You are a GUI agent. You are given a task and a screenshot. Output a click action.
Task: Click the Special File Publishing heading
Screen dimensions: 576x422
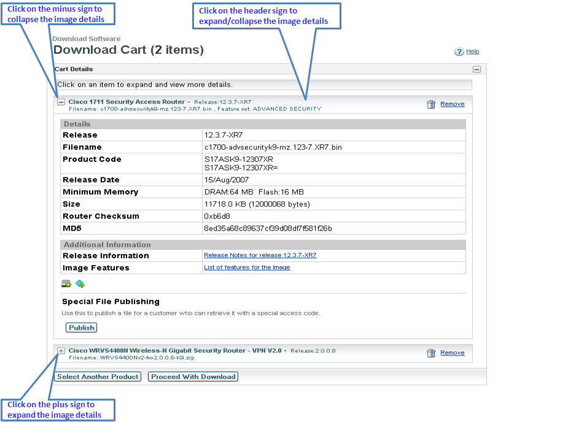click(111, 302)
